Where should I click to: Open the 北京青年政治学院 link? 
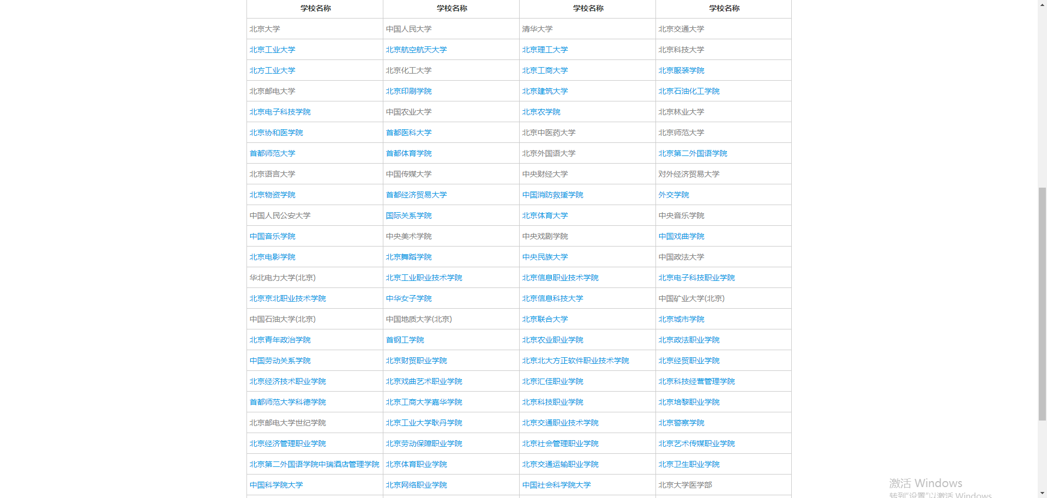(x=280, y=340)
